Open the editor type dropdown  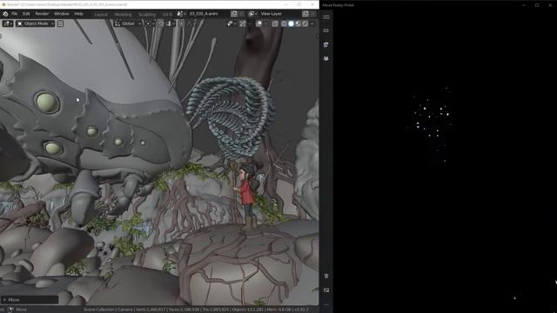point(8,23)
